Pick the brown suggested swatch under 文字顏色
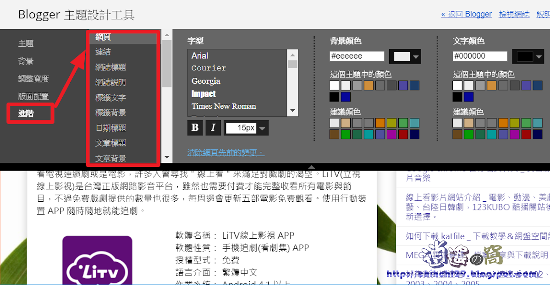Screen dimensions: 550x285 pyautogui.click(x=457, y=134)
